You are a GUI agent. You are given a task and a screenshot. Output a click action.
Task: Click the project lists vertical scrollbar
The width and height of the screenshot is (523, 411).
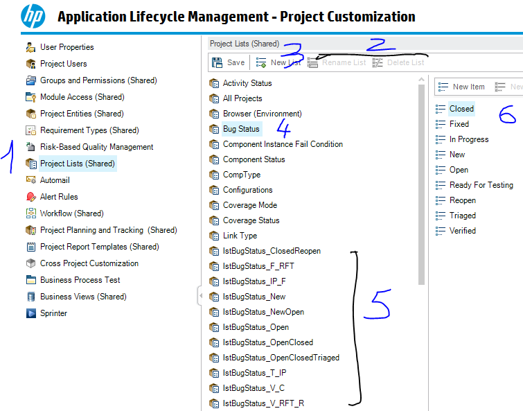[x=421, y=180]
